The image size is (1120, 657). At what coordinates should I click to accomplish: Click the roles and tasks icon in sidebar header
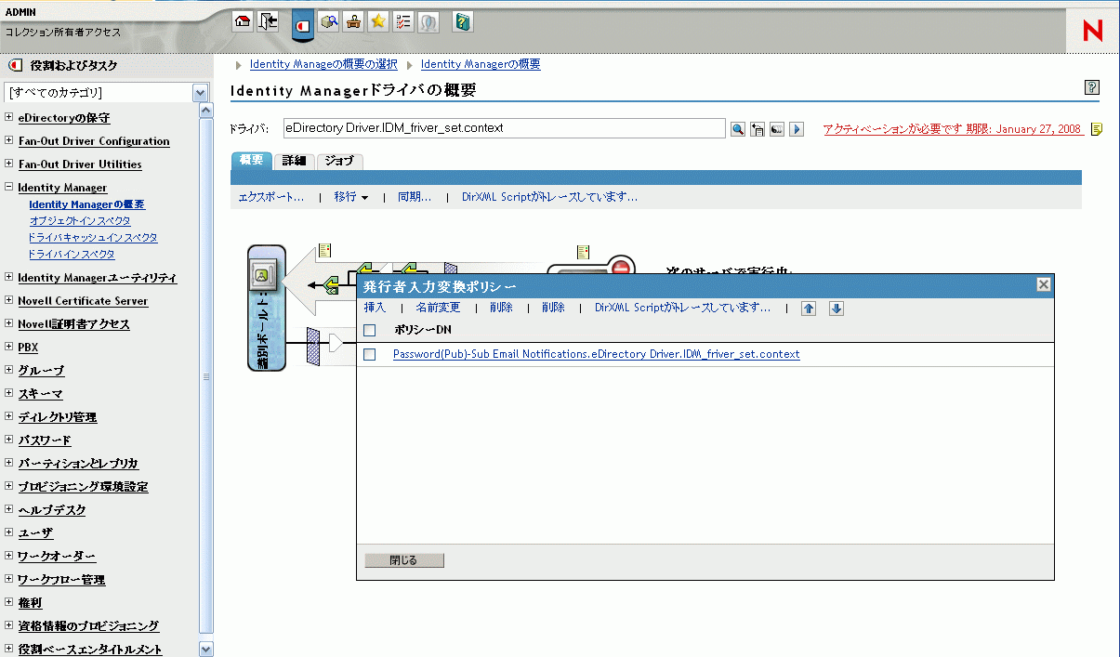(x=14, y=66)
